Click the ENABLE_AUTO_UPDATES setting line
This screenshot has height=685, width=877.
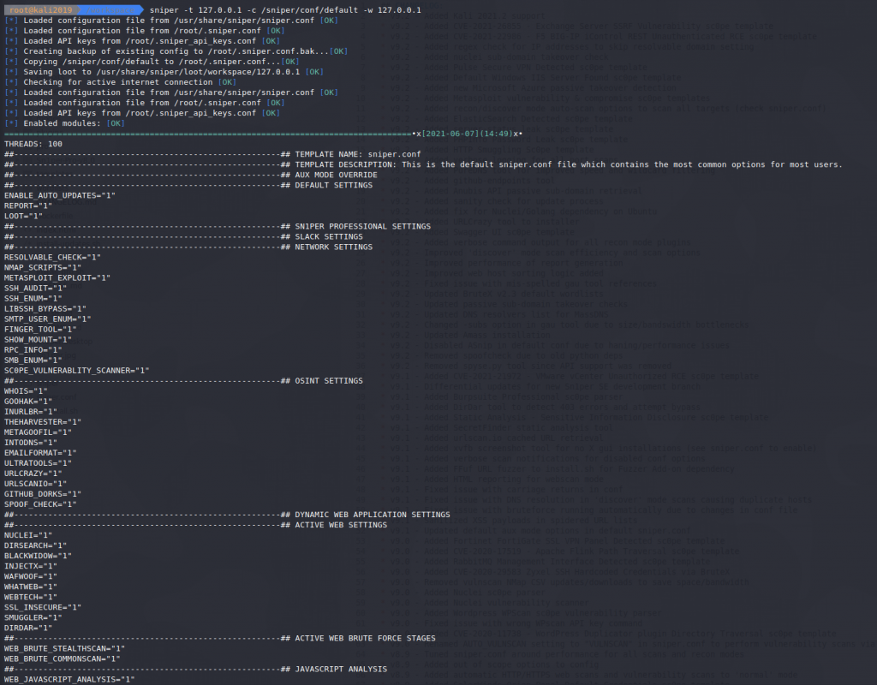(59, 195)
